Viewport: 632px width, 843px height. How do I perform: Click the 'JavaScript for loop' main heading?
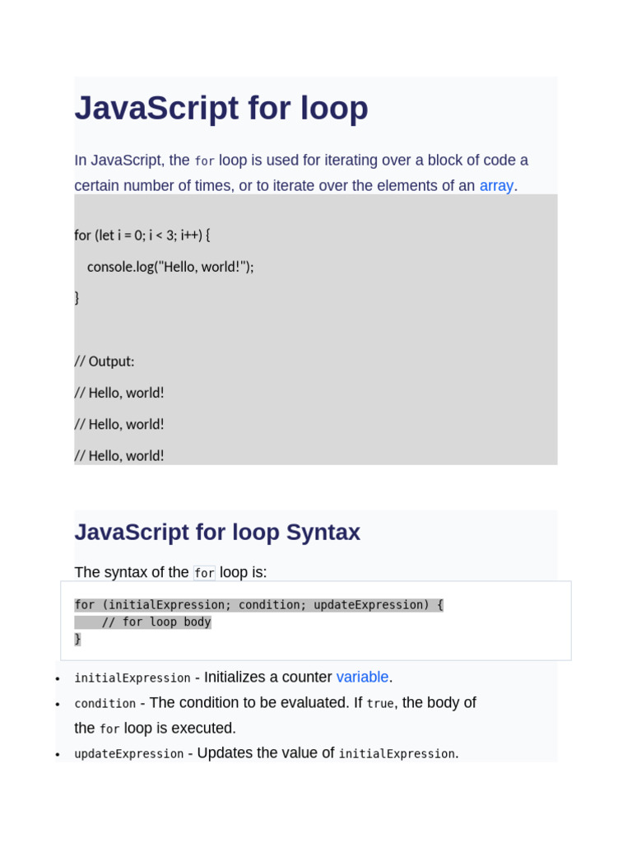pos(221,108)
